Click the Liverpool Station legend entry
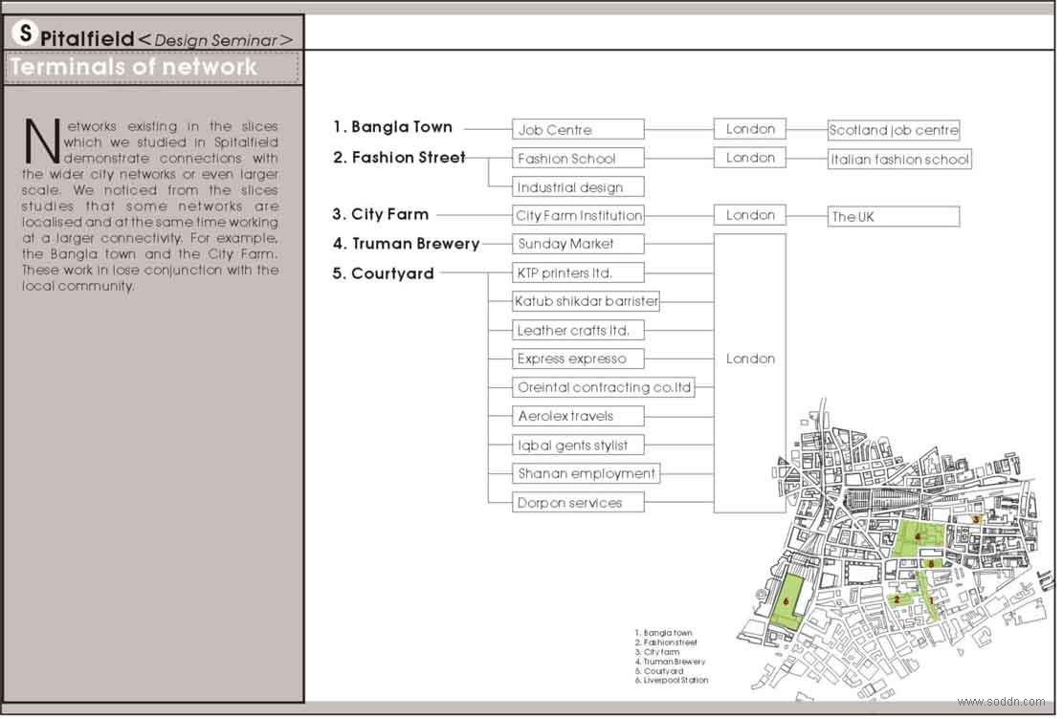This screenshot has width=1063, height=718. click(x=672, y=680)
